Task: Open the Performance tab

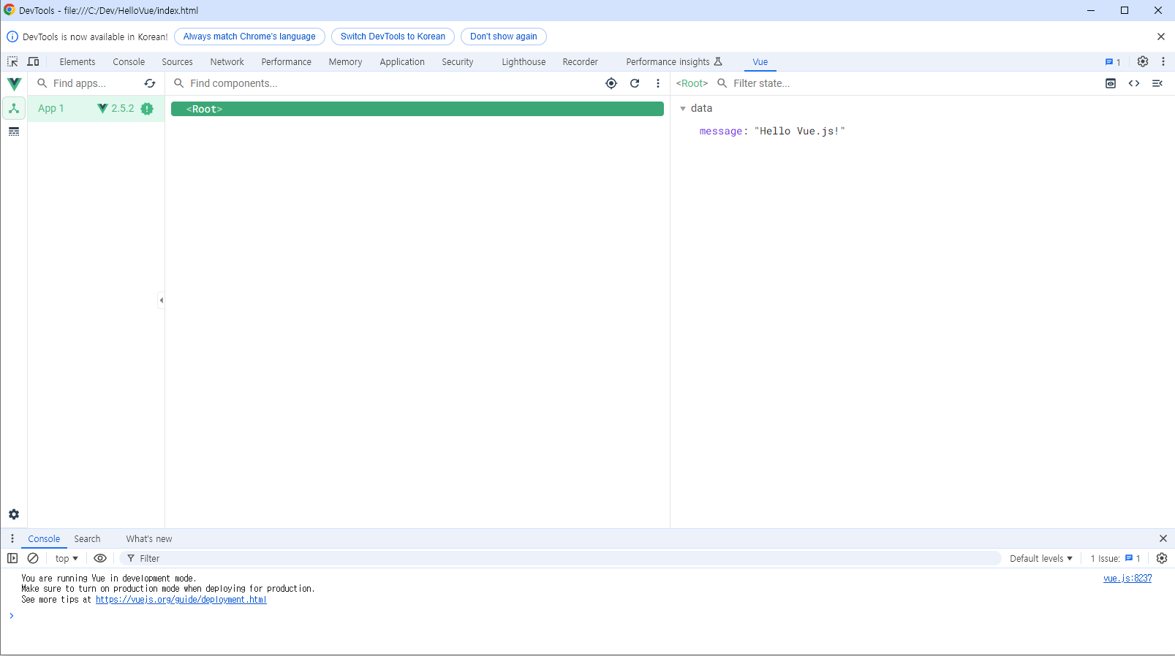Action: click(x=287, y=62)
